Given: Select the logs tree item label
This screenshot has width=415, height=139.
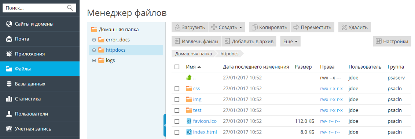Looking at the screenshot, I should pyautogui.click(x=110, y=61).
